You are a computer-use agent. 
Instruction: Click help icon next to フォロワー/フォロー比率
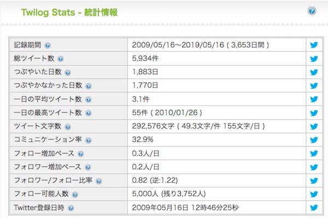[x=99, y=181]
